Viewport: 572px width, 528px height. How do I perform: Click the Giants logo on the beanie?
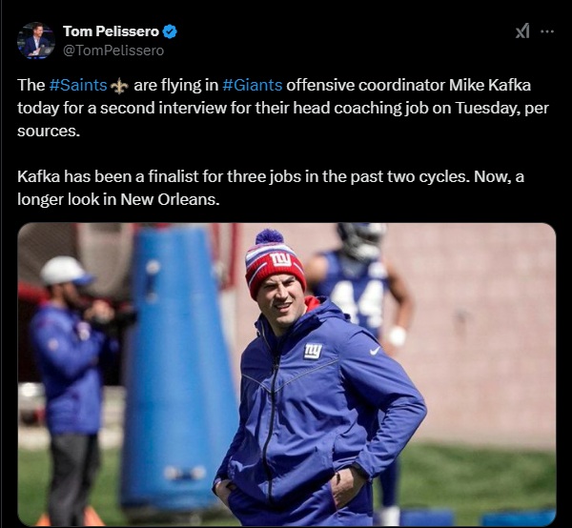(x=280, y=259)
